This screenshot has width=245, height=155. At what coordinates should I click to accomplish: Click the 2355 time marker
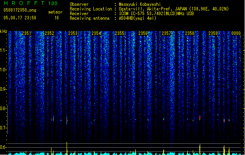pos(120,33)
